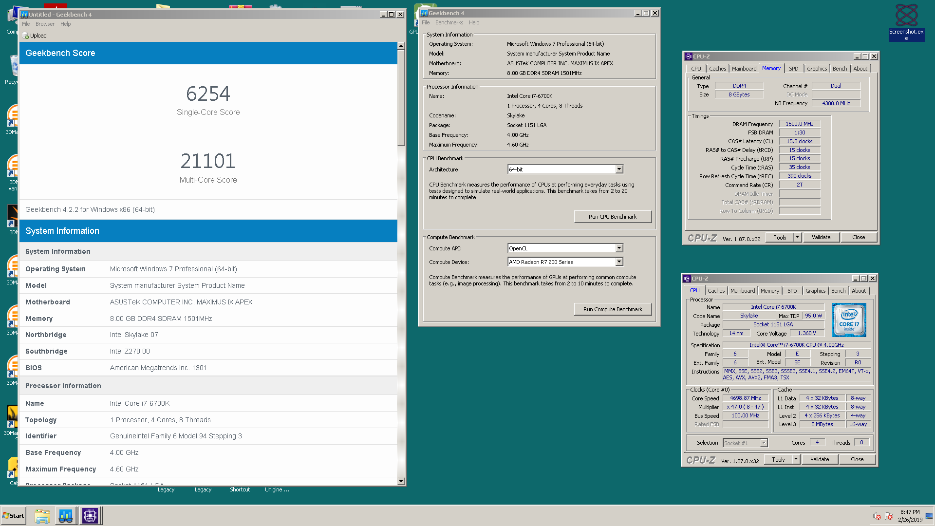The image size is (935, 526).
Task: Switch to Mainboard tab in lower CPU-Z
Action: 743,291
